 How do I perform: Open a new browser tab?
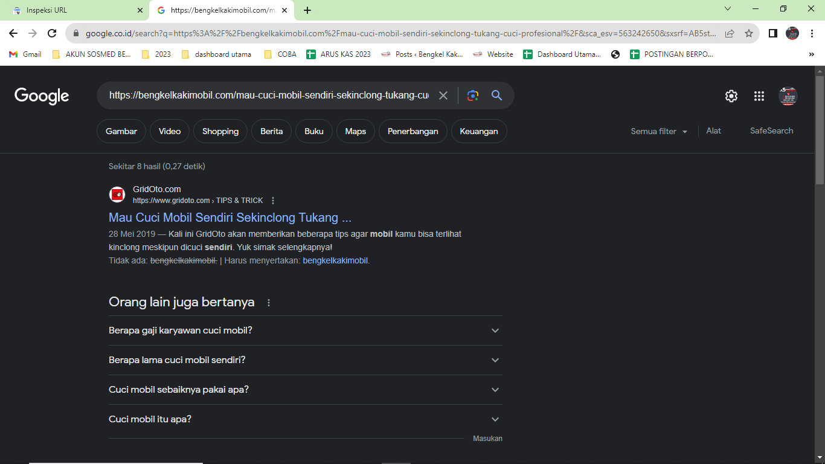pos(307,10)
